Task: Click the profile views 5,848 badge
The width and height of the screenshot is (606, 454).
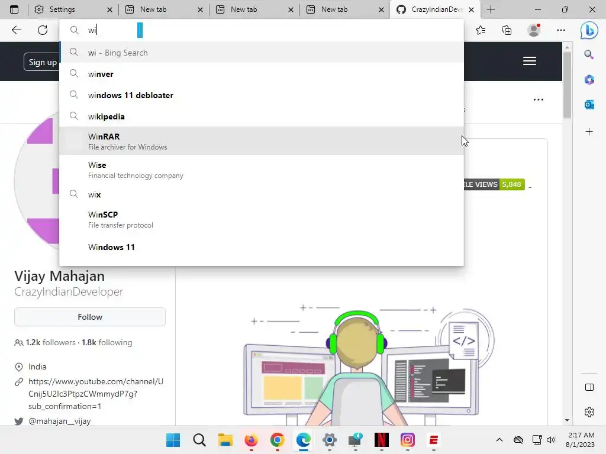Action: point(494,184)
